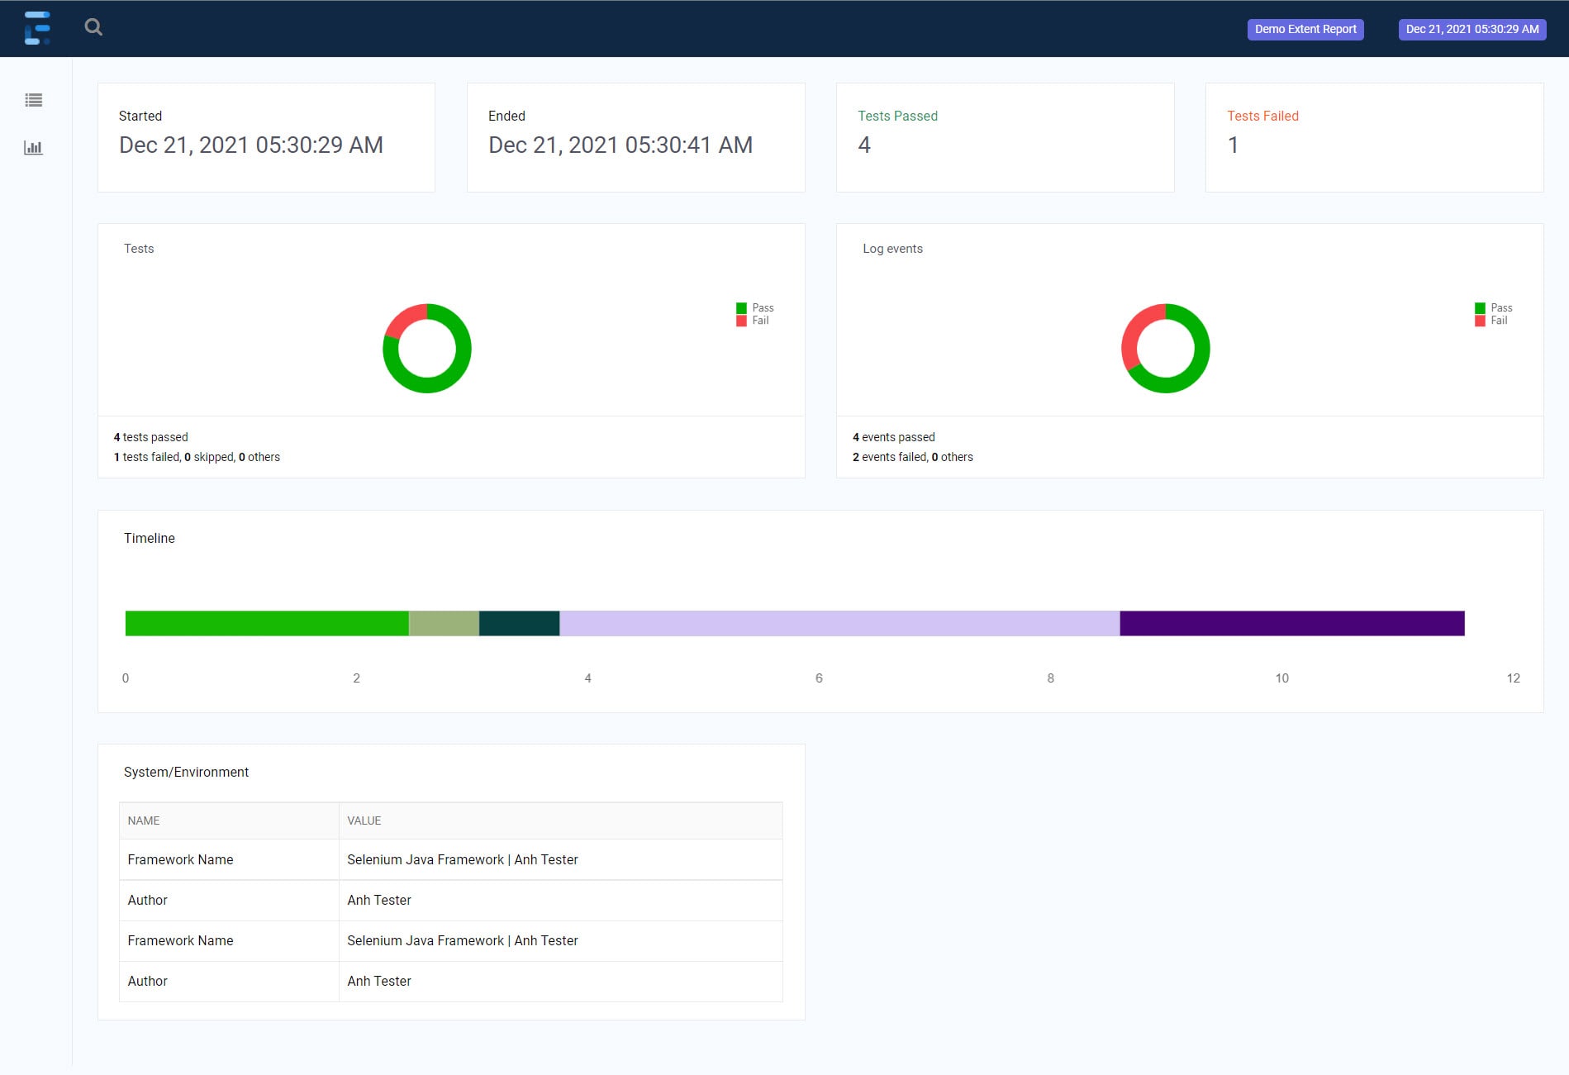Viewport: 1569px width, 1075px height.
Task: Click the Tests card title
Action: (x=139, y=249)
